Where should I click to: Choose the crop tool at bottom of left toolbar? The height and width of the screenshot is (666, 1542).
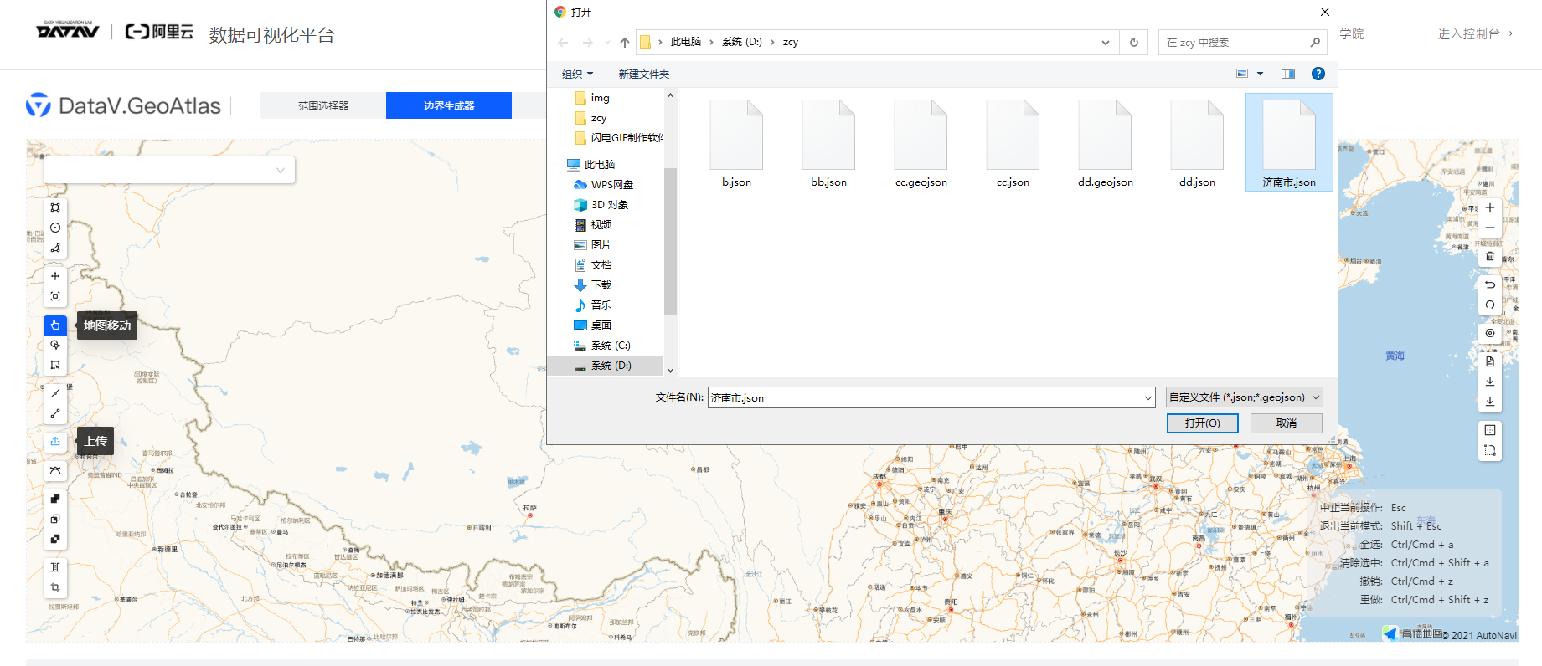55,587
